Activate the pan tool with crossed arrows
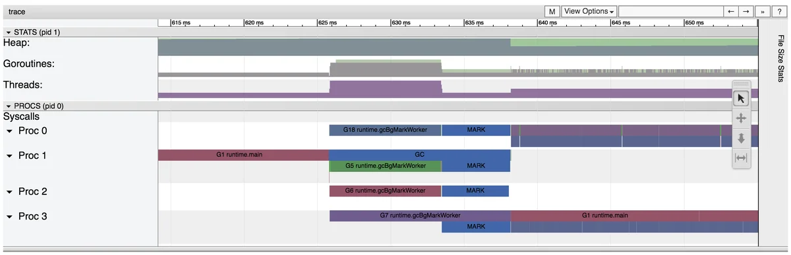 (741, 119)
